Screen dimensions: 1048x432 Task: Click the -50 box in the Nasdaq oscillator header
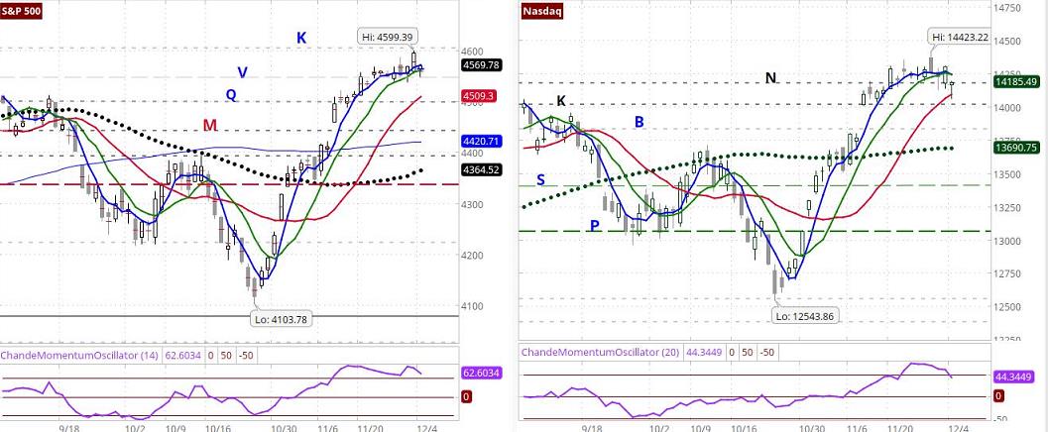768,352
